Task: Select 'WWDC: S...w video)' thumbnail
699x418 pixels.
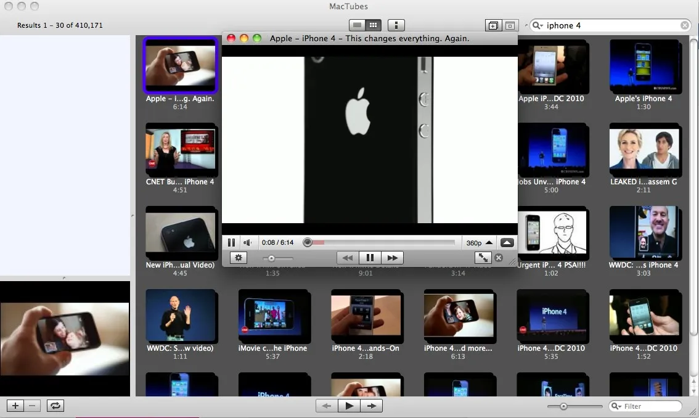Action: click(x=180, y=317)
